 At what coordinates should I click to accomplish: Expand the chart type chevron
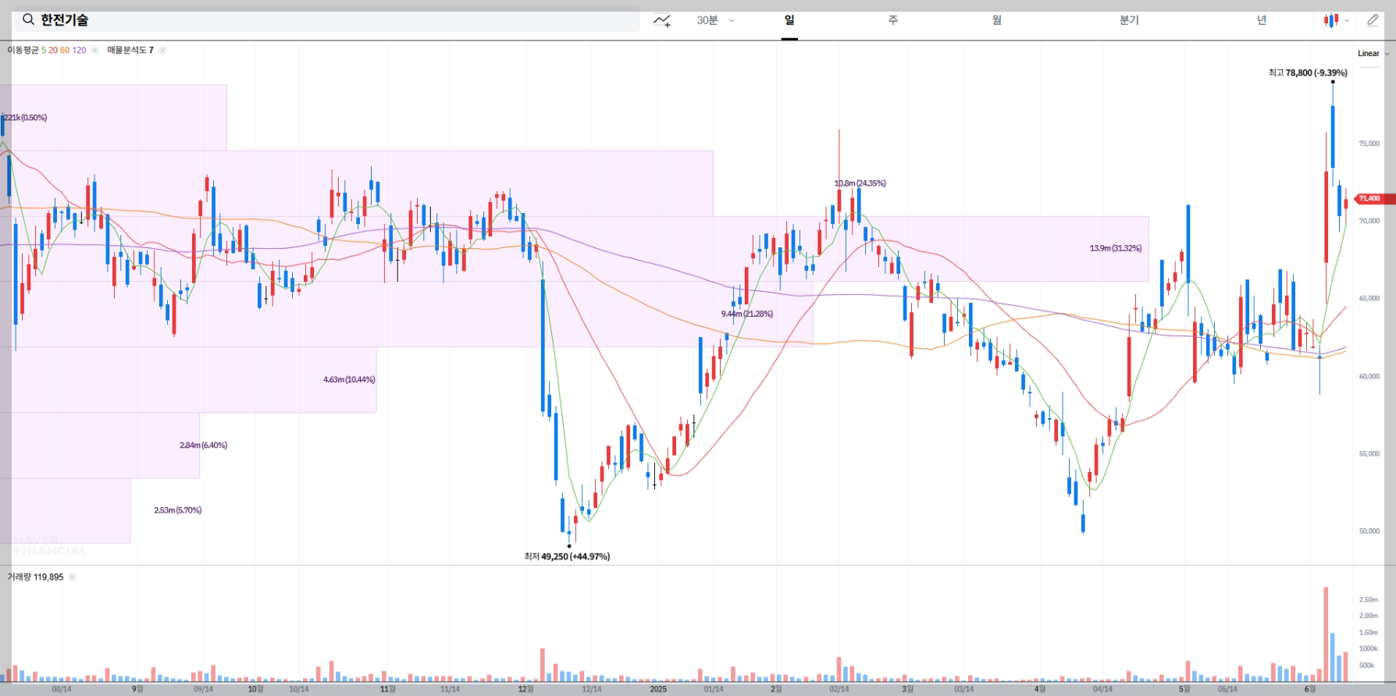[1347, 21]
